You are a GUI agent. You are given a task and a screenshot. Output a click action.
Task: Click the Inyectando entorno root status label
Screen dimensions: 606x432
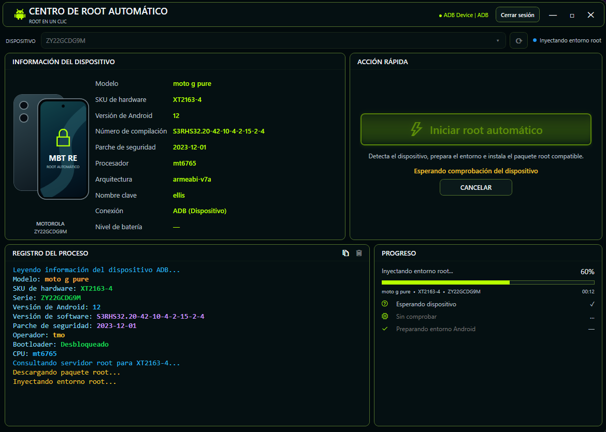click(567, 40)
